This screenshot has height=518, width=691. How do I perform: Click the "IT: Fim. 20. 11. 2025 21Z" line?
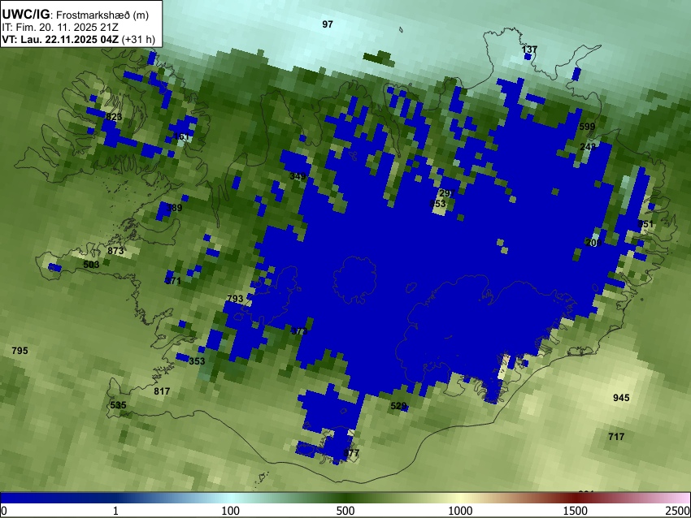[60, 28]
